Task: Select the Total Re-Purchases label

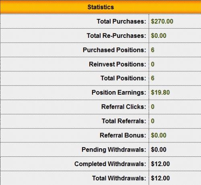Action: tap(116, 35)
